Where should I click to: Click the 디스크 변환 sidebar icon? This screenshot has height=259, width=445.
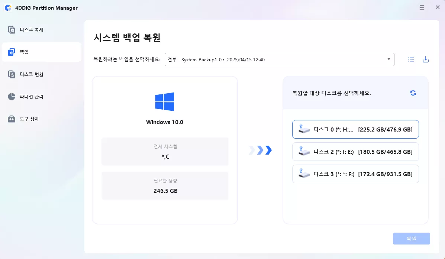coord(12,74)
